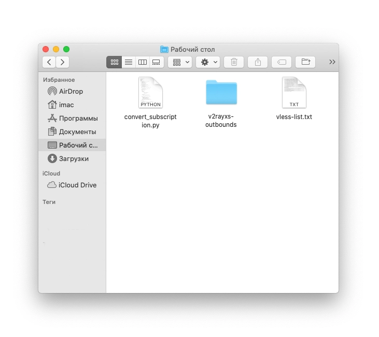Expand hidden toolbar items chevron

point(332,62)
